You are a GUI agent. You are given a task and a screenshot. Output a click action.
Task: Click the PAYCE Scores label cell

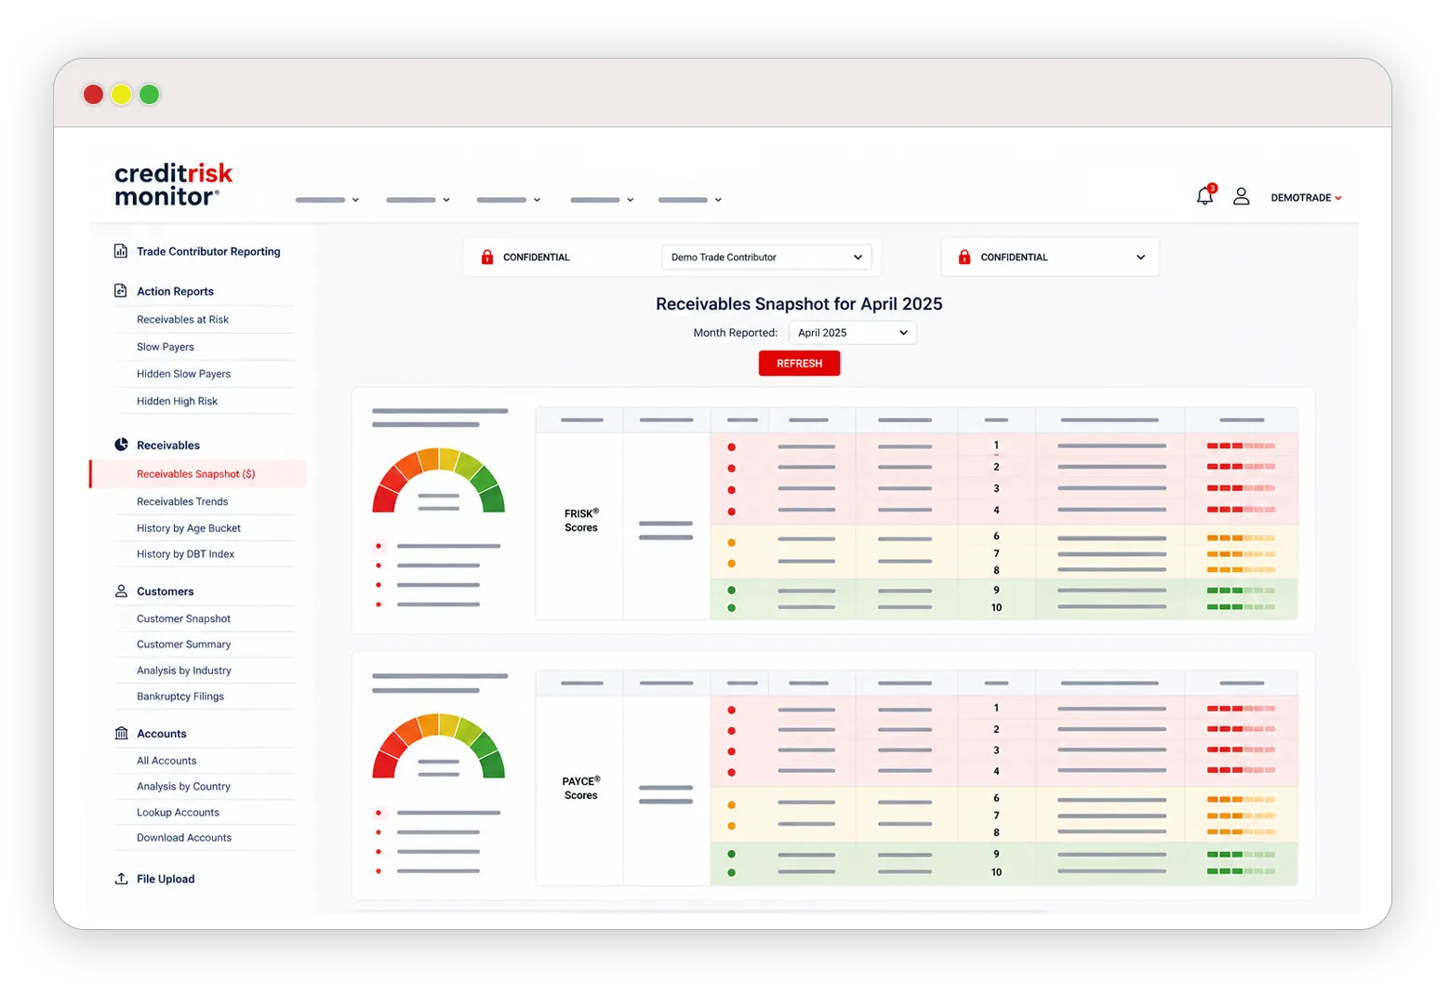(x=580, y=789)
